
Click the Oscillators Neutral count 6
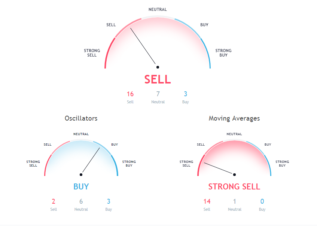coord(81,201)
